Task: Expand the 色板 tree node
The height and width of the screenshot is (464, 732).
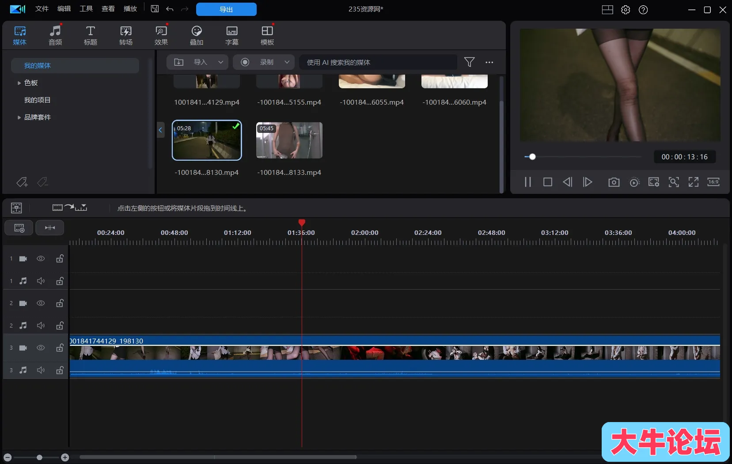Action: point(19,83)
